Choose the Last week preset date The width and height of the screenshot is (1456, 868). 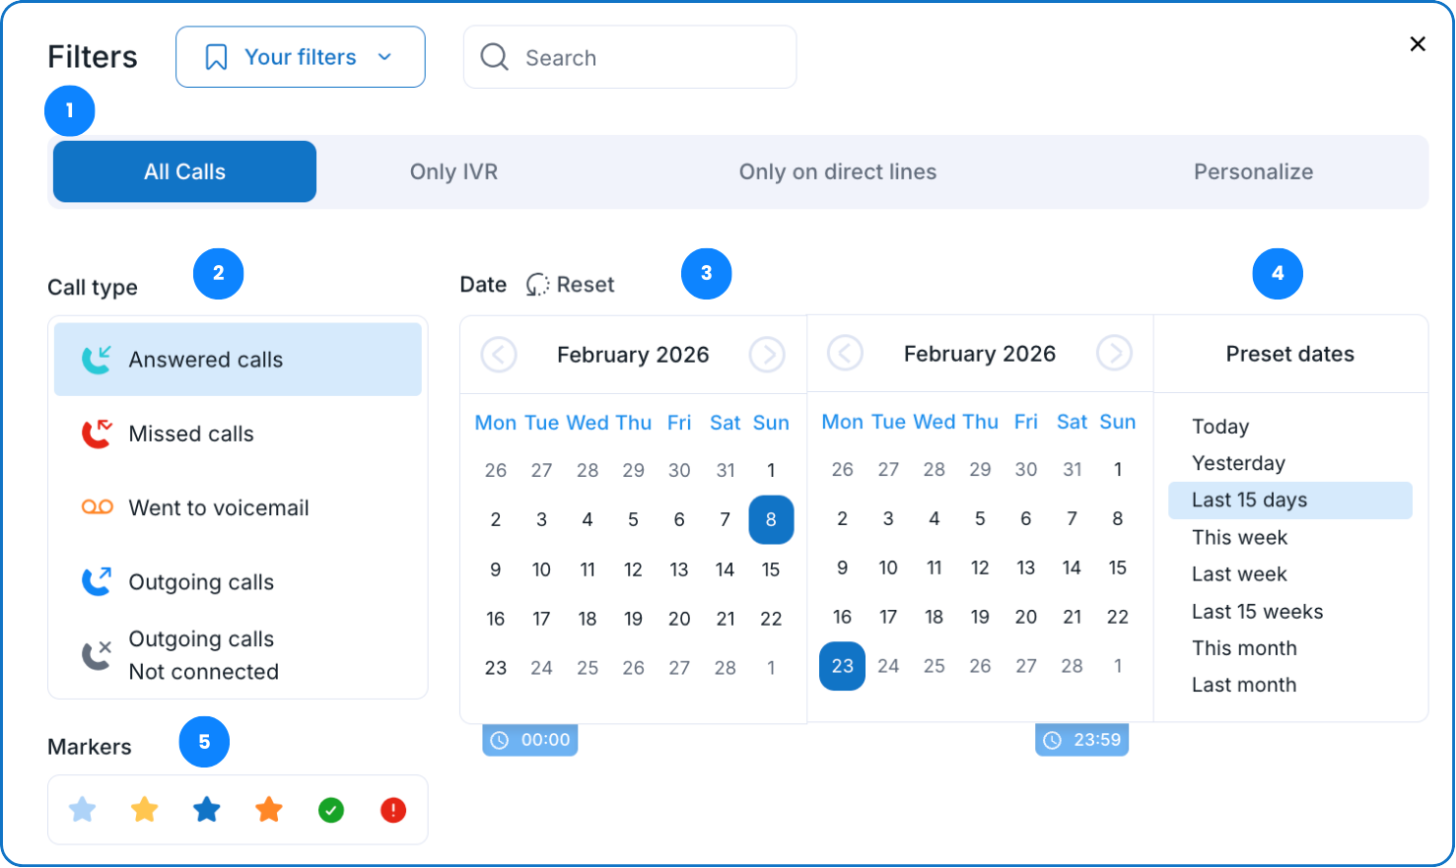point(1239,574)
